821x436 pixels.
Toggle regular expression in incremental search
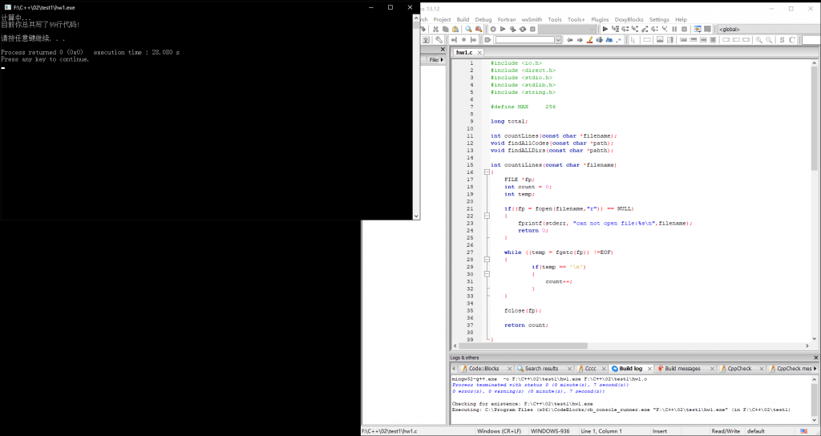(x=619, y=40)
